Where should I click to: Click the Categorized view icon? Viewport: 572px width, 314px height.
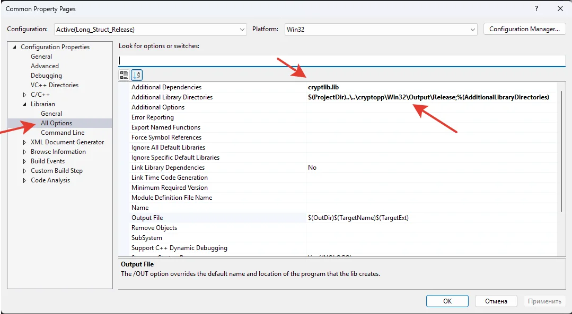(124, 75)
